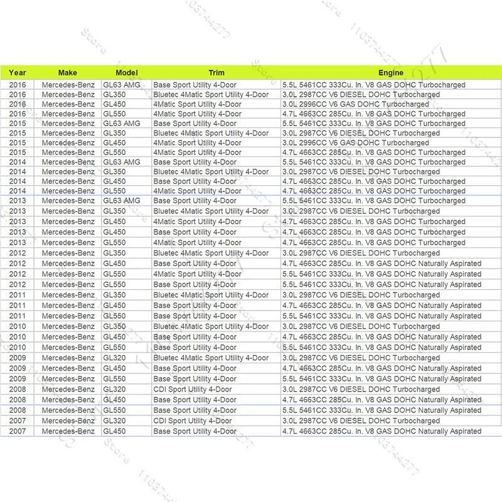
Task: Select the GL350 model cell for 2013
Action: coord(127,211)
